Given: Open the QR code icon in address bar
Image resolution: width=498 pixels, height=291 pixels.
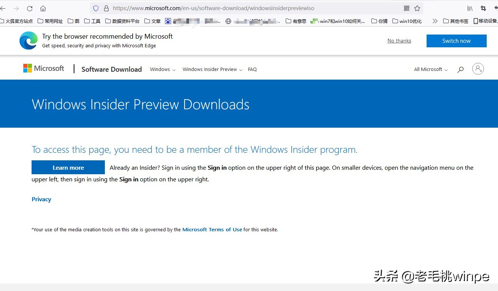Looking at the screenshot, I should [407, 8].
